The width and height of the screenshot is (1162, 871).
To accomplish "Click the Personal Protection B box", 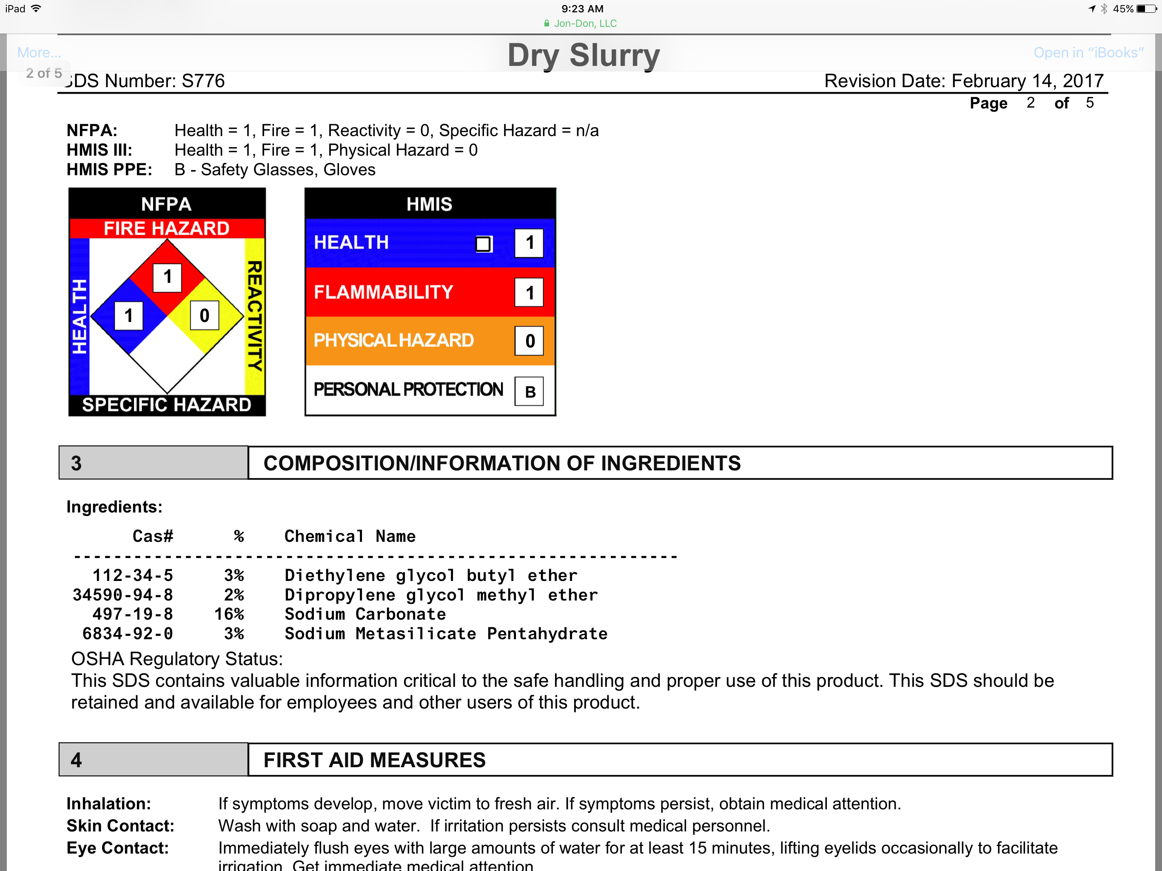I will click(529, 391).
